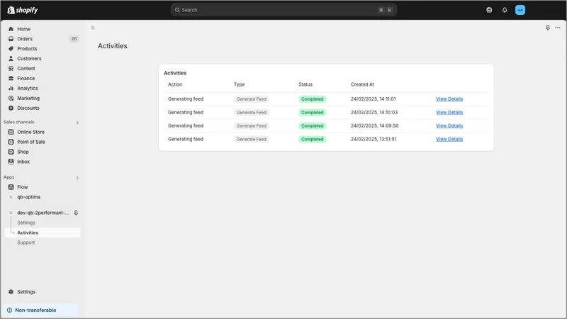View Details for the 14:11:01 activity
This screenshot has width=567, height=319.
449,99
